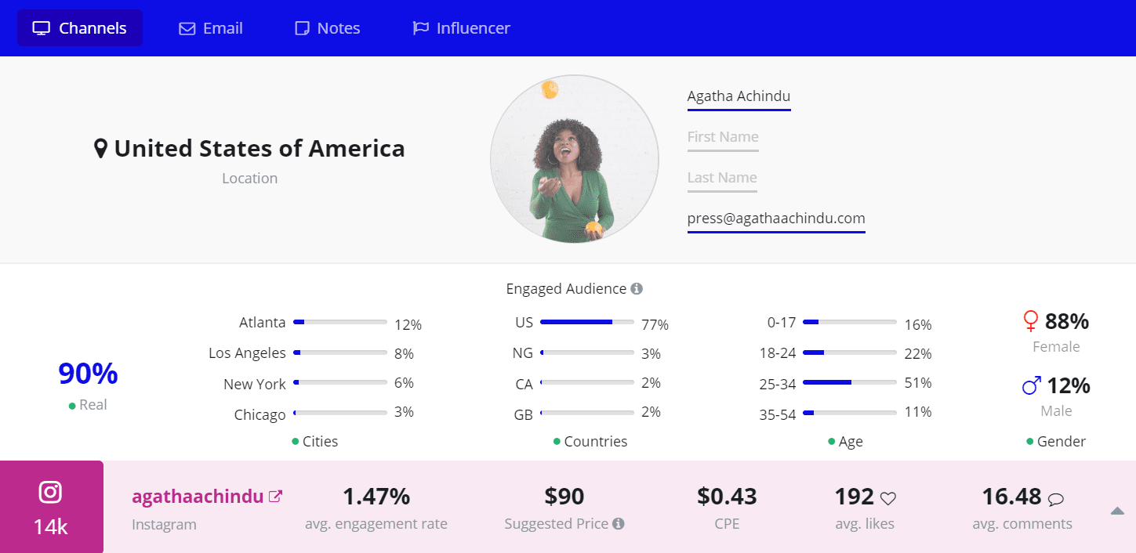
Task: Click the avg. comments speech bubble icon
Action: tap(1056, 498)
